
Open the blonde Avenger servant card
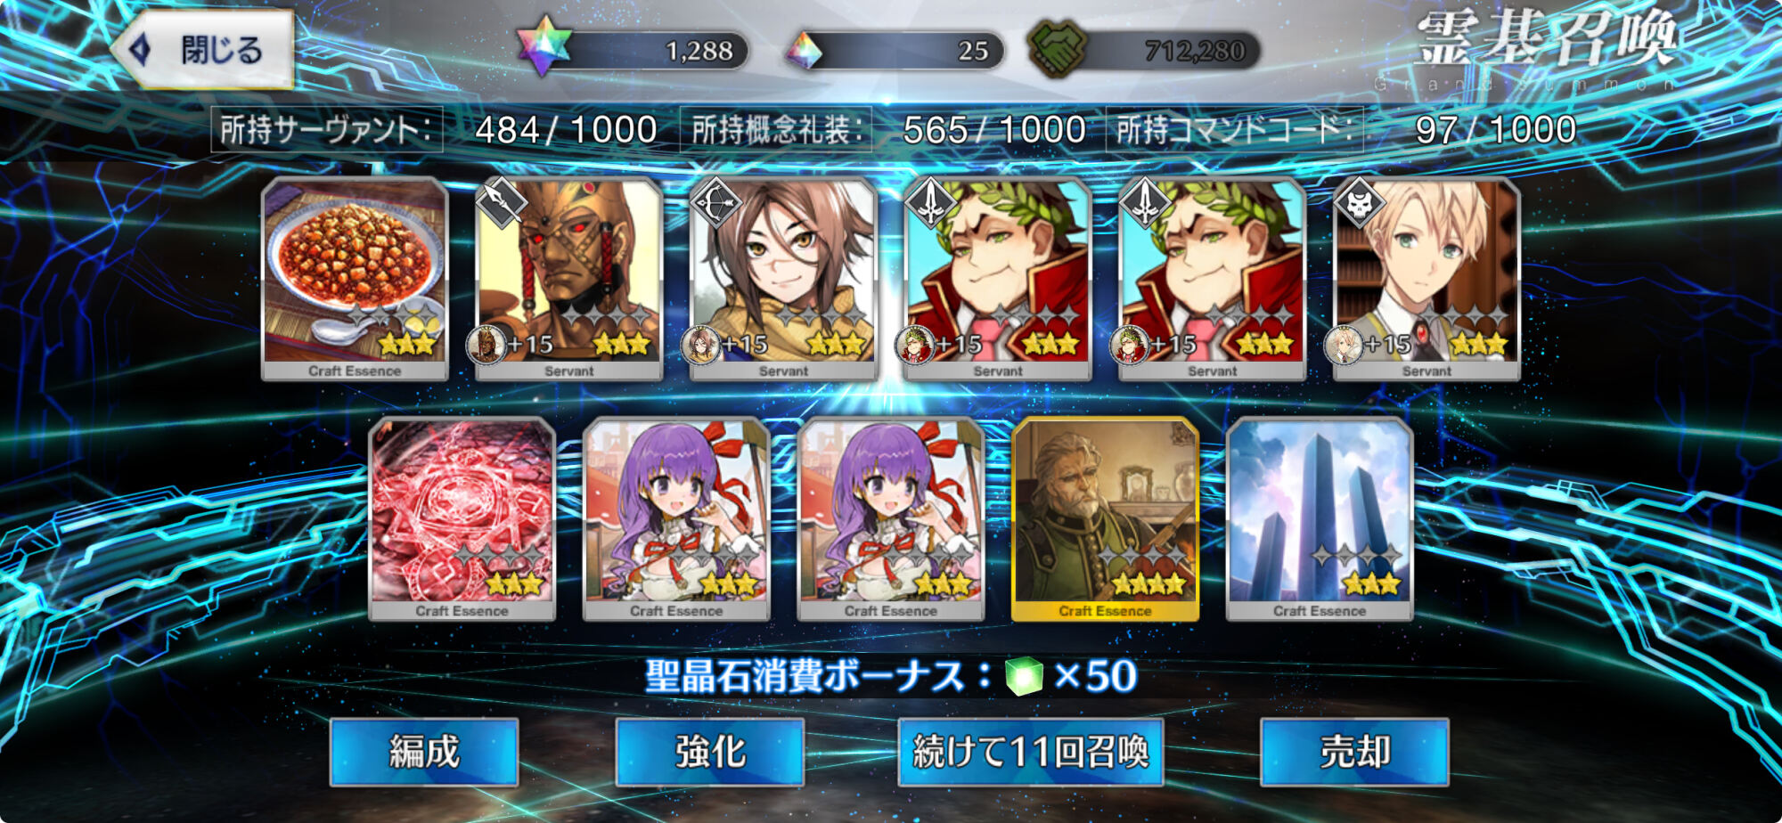tap(1426, 279)
